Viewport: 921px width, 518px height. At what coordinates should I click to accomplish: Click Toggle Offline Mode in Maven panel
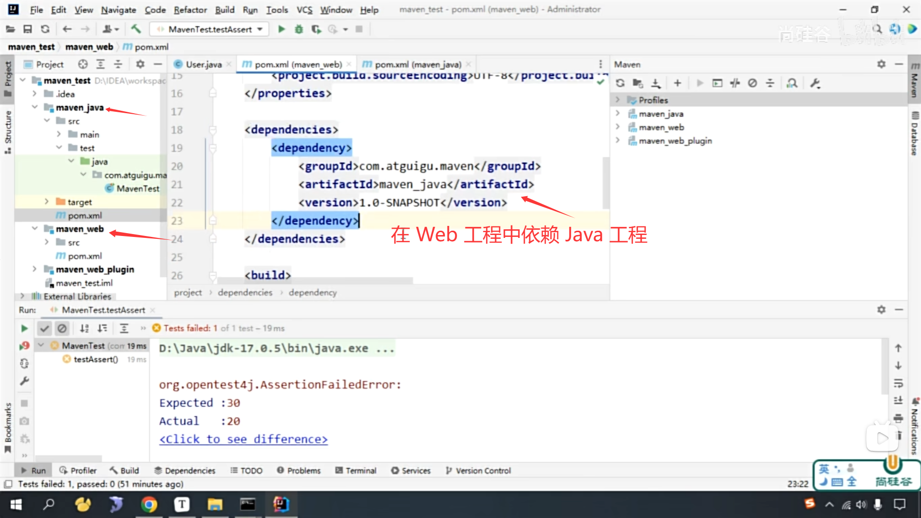(x=735, y=83)
